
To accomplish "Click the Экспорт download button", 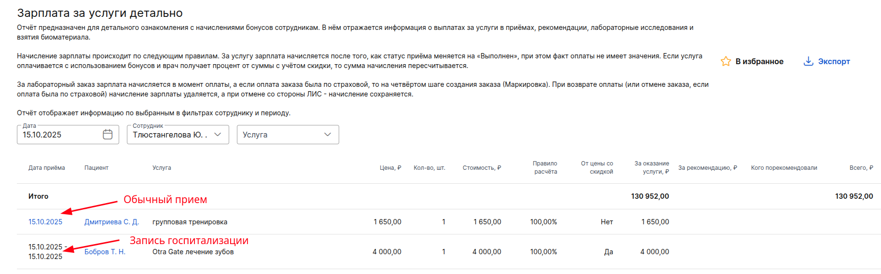I will (826, 62).
